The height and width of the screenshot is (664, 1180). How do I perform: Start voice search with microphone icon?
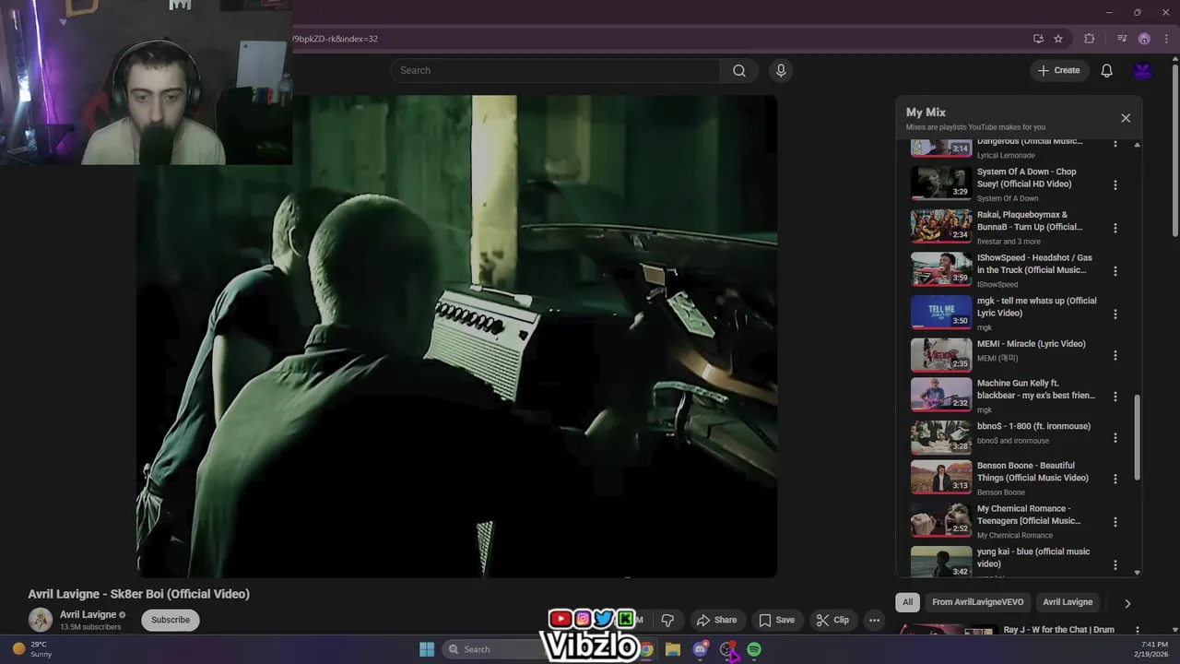coord(781,70)
